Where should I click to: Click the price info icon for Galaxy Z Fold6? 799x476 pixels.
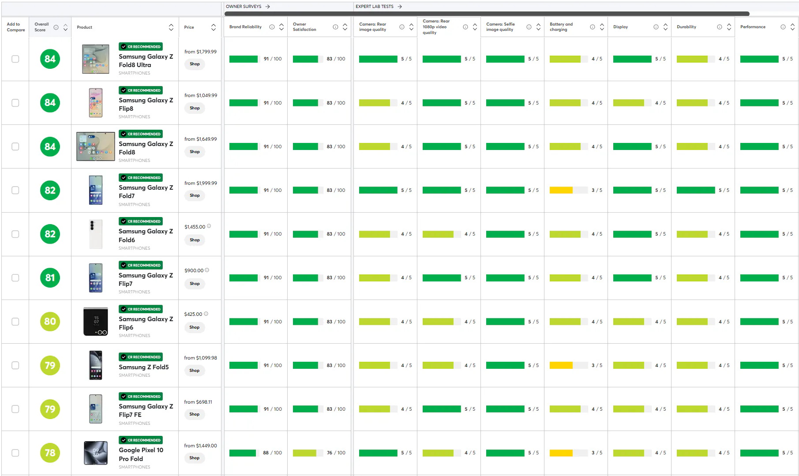tap(209, 226)
